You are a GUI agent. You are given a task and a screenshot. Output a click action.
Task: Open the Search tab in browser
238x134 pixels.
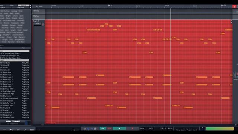(x=23, y=6)
